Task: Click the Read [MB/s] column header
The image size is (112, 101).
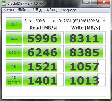Action: (x=43, y=28)
